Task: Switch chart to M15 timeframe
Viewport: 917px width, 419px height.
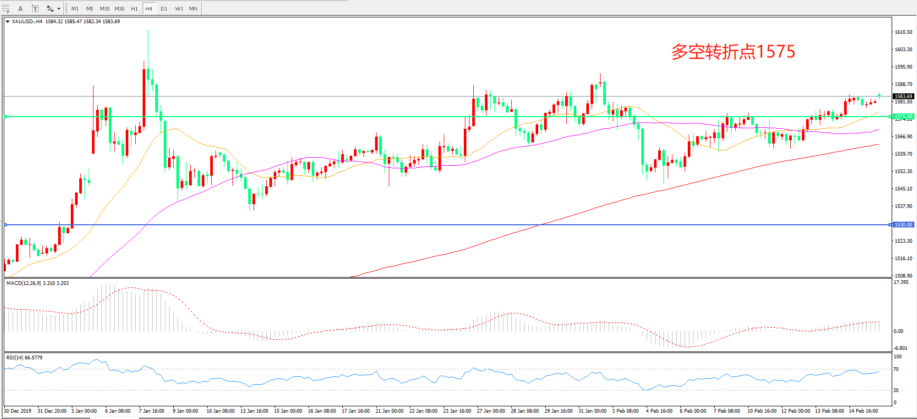Action: 105,8
